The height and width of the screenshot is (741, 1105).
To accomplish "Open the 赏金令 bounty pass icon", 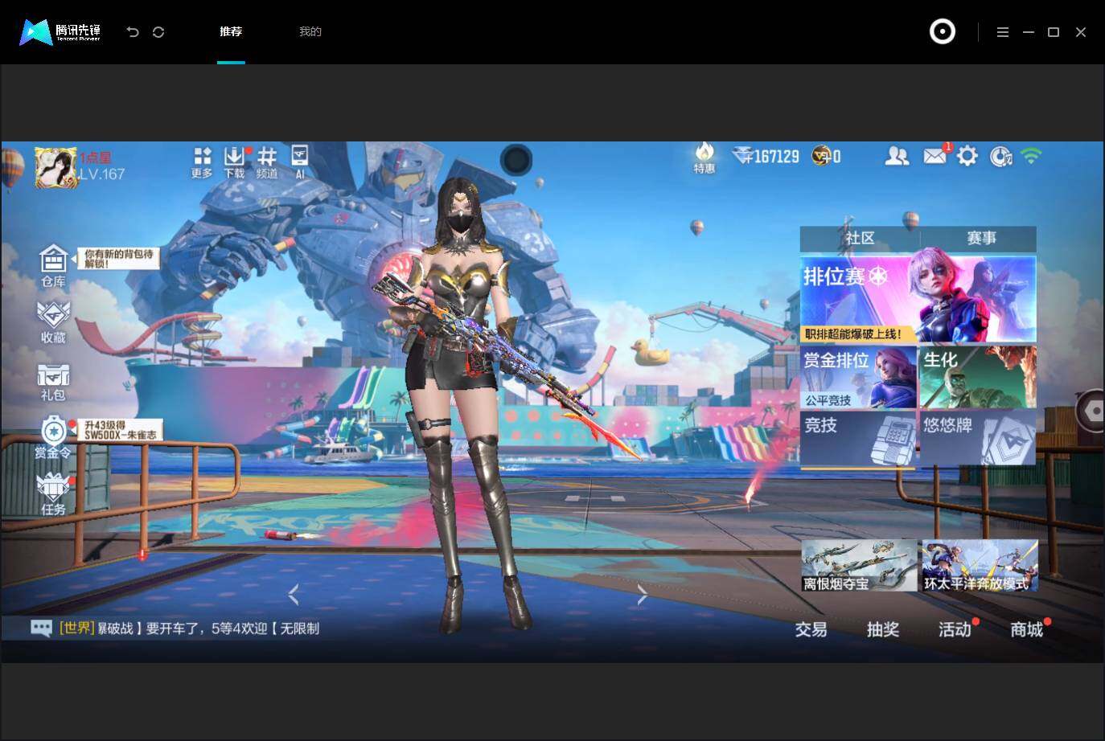I will (53, 438).
